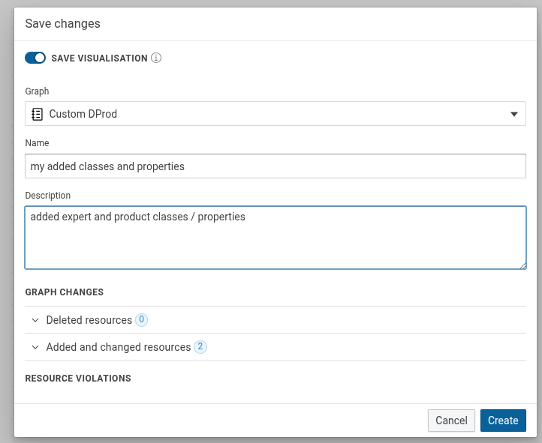The width and height of the screenshot is (542, 443).
Task: Click into the Name input field
Action: [275, 166]
